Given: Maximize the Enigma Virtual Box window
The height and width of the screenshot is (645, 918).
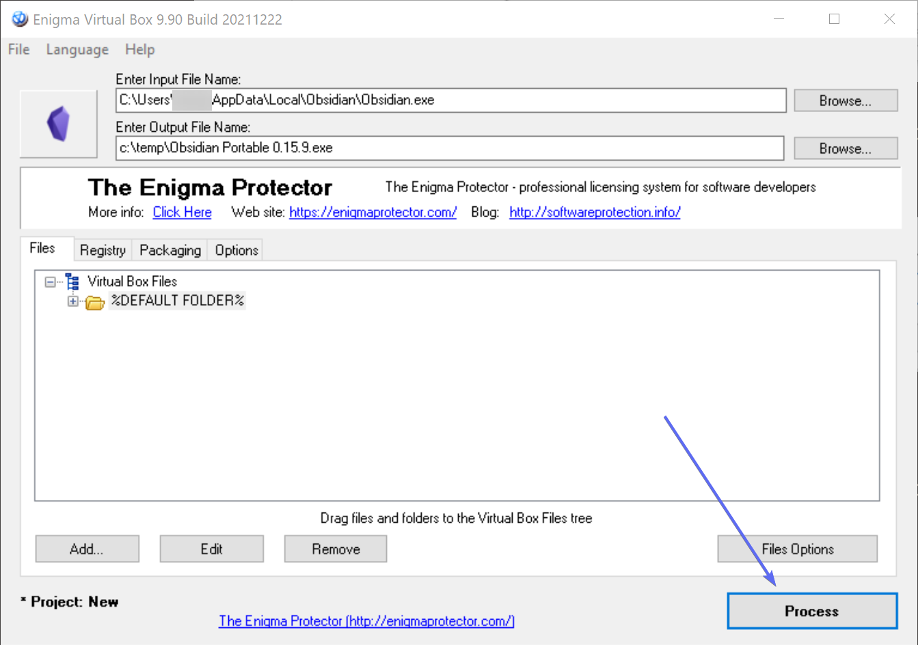Looking at the screenshot, I should coord(834,19).
